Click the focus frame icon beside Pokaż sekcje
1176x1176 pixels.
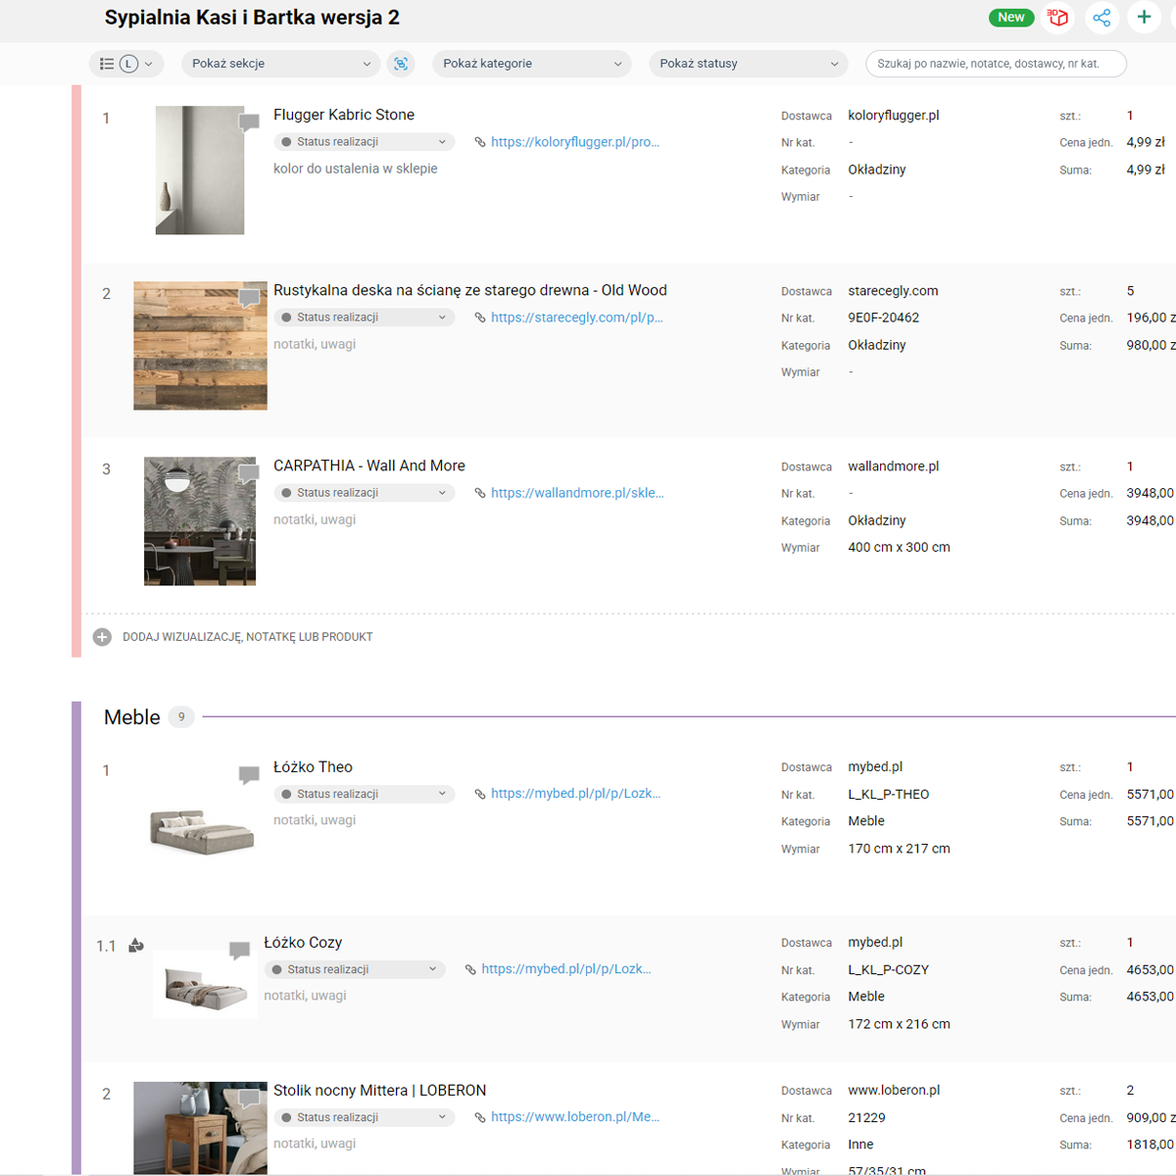point(401,64)
